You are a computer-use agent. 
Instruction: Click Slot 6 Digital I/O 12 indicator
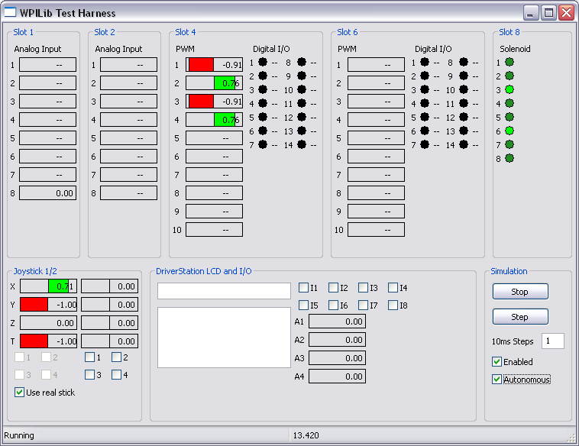(x=464, y=117)
